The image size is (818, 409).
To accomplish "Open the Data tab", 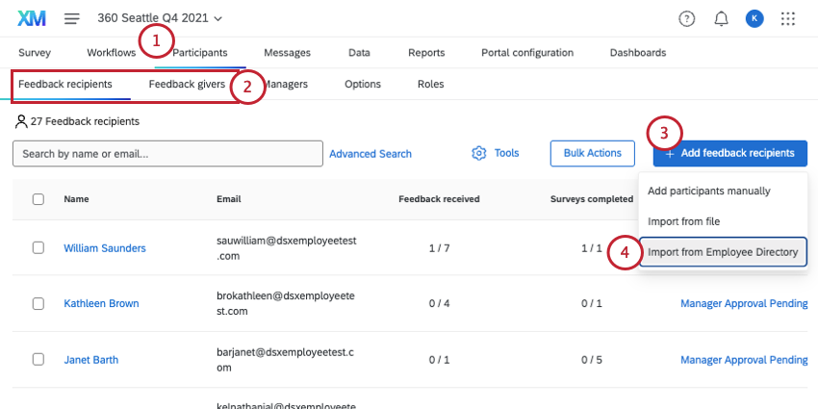I will pos(360,53).
